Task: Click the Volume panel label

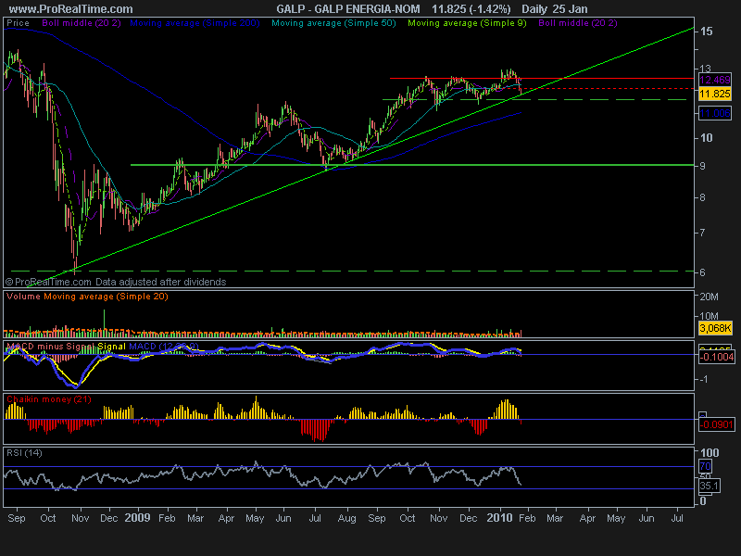Action: [x=24, y=297]
